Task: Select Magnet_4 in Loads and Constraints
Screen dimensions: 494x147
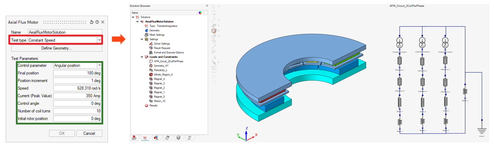Action: (159, 79)
